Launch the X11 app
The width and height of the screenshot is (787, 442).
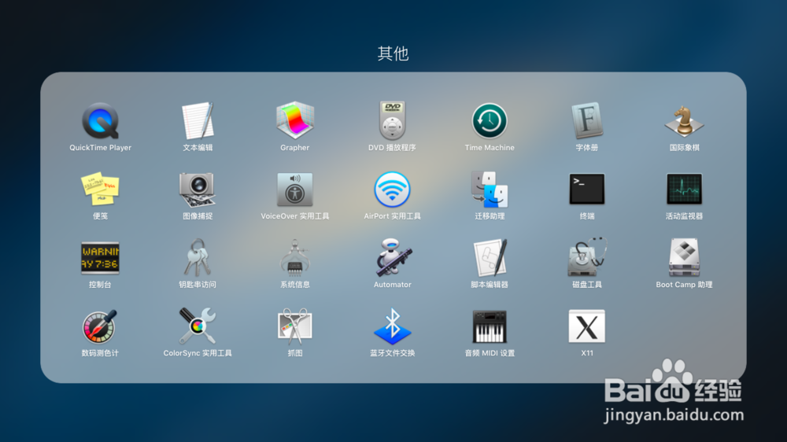(x=587, y=326)
